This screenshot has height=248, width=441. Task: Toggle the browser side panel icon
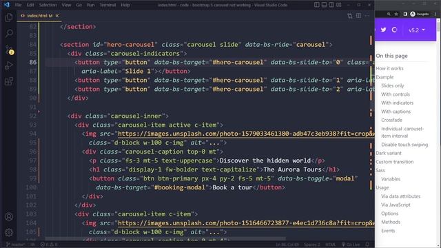pyautogui.click(x=405, y=14)
